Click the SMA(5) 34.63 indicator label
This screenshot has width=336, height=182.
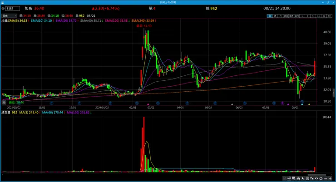click(x=18, y=20)
